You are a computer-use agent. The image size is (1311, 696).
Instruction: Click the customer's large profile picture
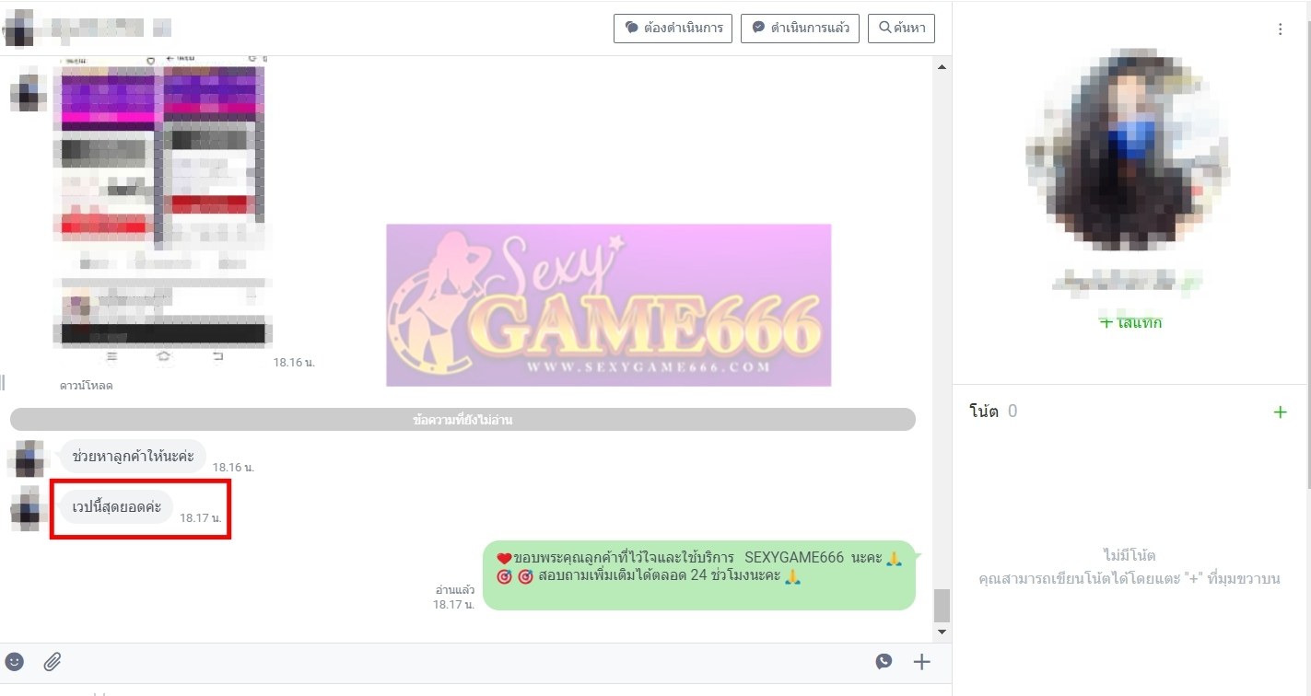pos(1128,149)
